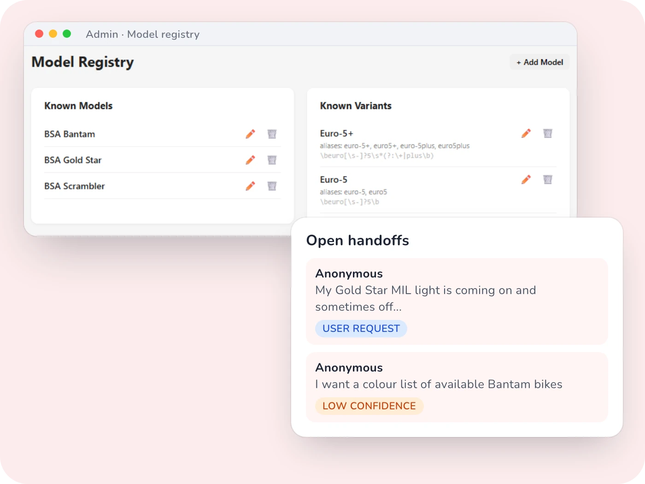645x484 pixels.
Task: Click the Open handoffs heading
Action: coord(358,241)
